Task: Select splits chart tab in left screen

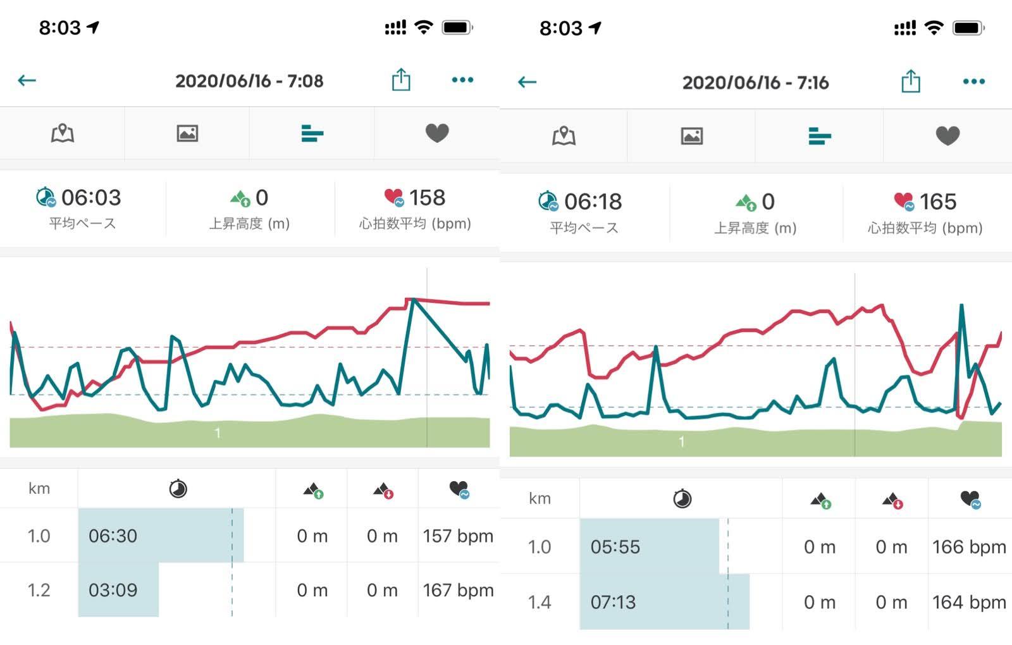Action: pyautogui.click(x=312, y=133)
